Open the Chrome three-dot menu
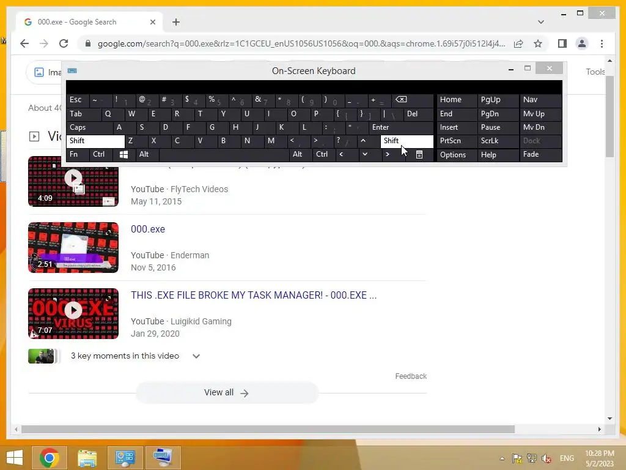 tap(602, 43)
